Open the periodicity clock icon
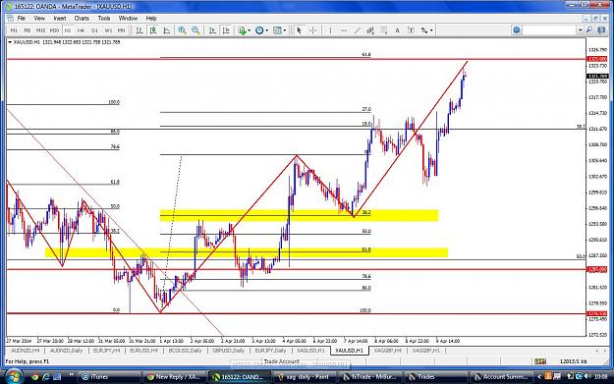 click(x=259, y=30)
